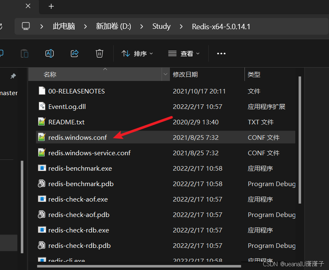Expand the chevron after the monitor icon
Image resolution: width=329 pixels, height=270 pixels.
click(42, 26)
